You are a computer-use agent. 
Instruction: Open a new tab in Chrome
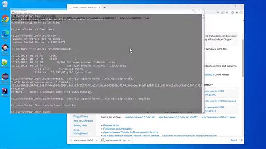click(x=104, y=7)
